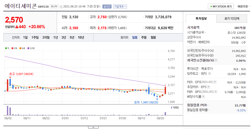Switch to the 호가10단계 tab
The width and height of the screenshot is (251, 129).
click(232, 18)
